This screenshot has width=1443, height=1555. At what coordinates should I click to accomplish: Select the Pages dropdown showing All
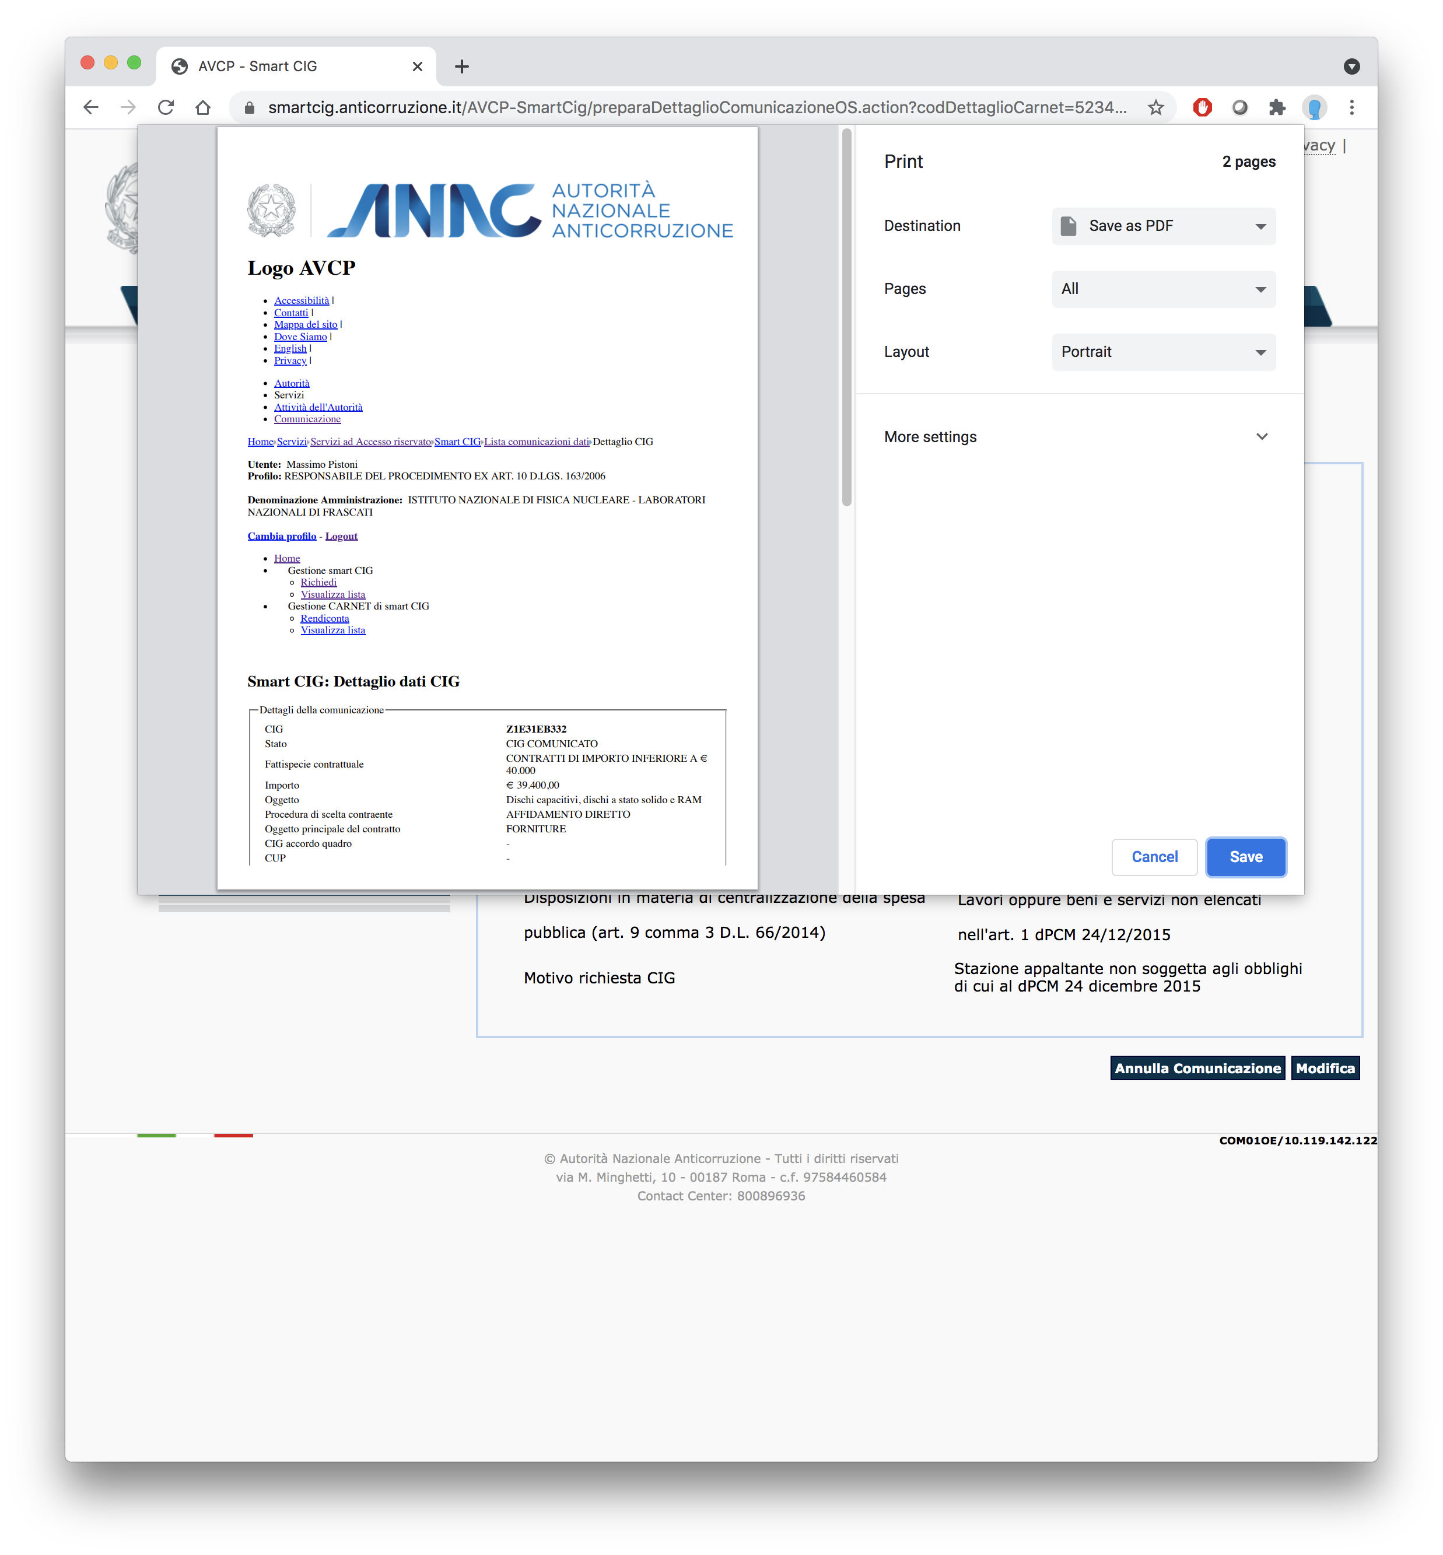tap(1161, 289)
